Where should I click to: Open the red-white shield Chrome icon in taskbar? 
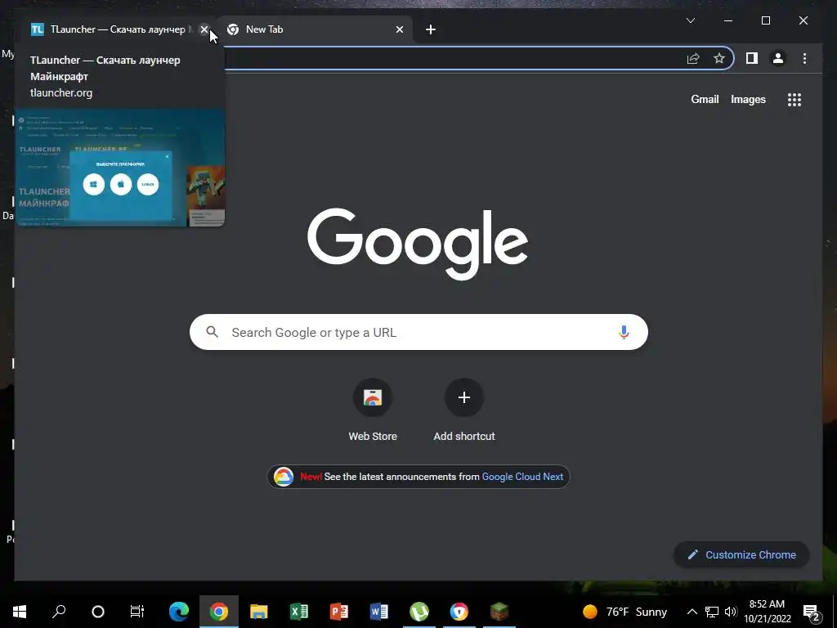[x=459, y=612]
